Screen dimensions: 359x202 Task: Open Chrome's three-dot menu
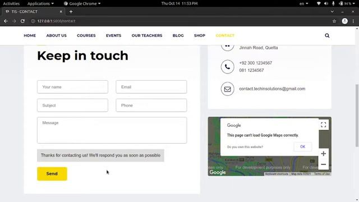(353, 21)
